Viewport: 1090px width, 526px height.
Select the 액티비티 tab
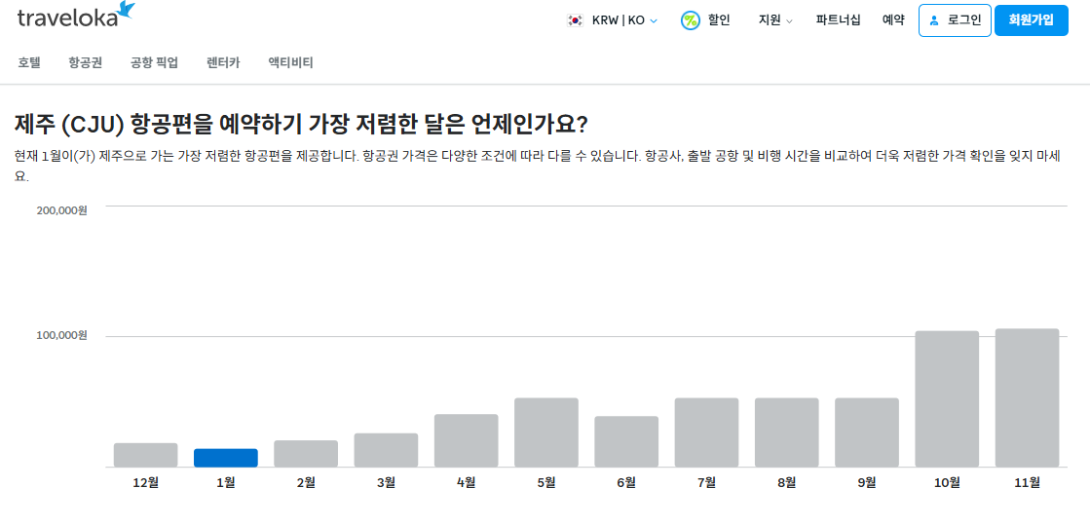click(x=290, y=62)
